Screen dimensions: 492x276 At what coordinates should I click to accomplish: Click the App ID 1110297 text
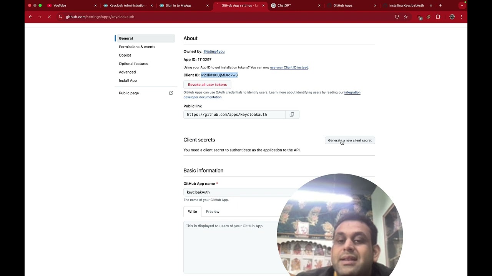tap(198, 60)
